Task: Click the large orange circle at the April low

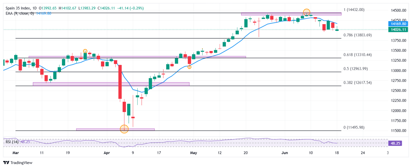Action: (x=124, y=129)
